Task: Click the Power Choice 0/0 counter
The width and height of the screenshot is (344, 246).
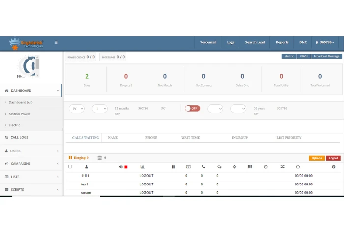Action: (81, 57)
